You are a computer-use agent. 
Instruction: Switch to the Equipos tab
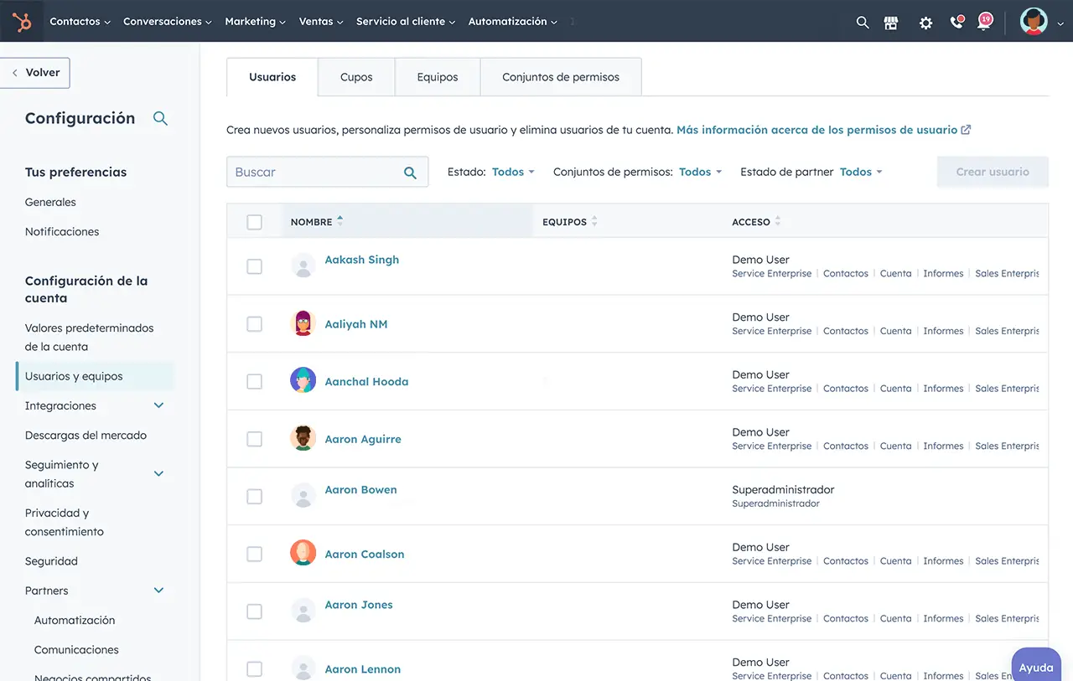[438, 77]
